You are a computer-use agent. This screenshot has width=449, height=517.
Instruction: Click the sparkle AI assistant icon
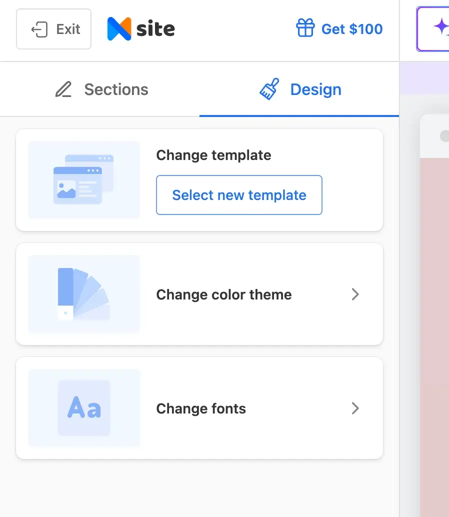pyautogui.click(x=443, y=28)
